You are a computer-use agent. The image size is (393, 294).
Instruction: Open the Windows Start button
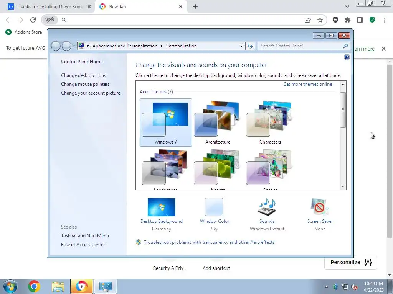pyautogui.click(x=10, y=286)
